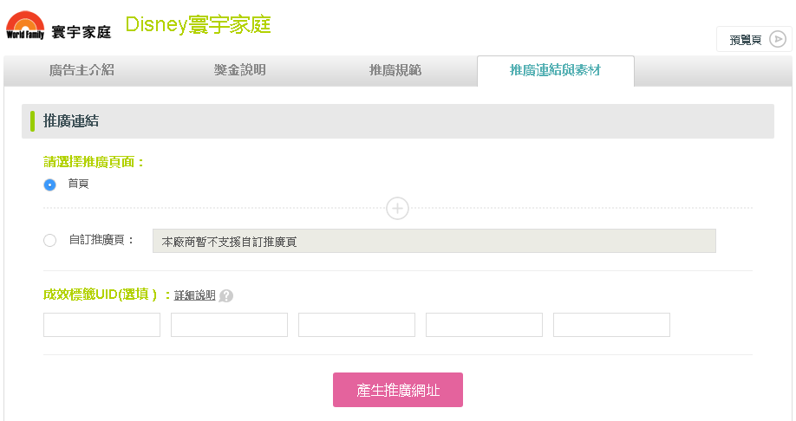The image size is (796, 421).
Task: Select the 推廣連結與素材 tab
Action: (x=555, y=70)
